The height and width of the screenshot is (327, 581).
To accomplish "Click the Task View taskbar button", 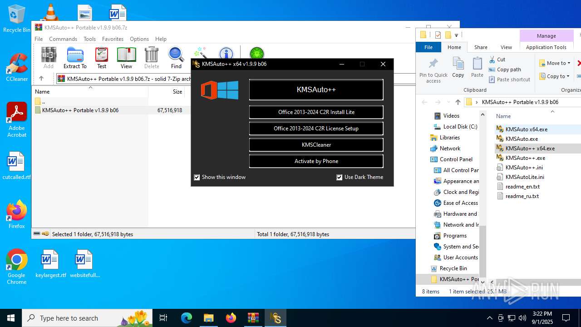I will coord(163,318).
